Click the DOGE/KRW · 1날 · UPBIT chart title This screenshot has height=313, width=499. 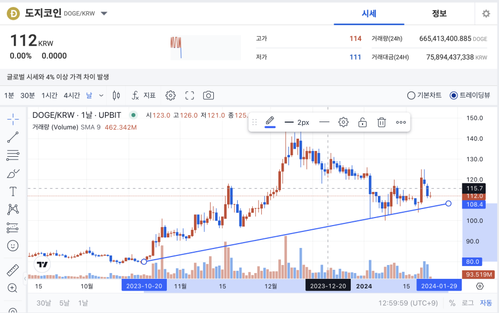[77, 115]
